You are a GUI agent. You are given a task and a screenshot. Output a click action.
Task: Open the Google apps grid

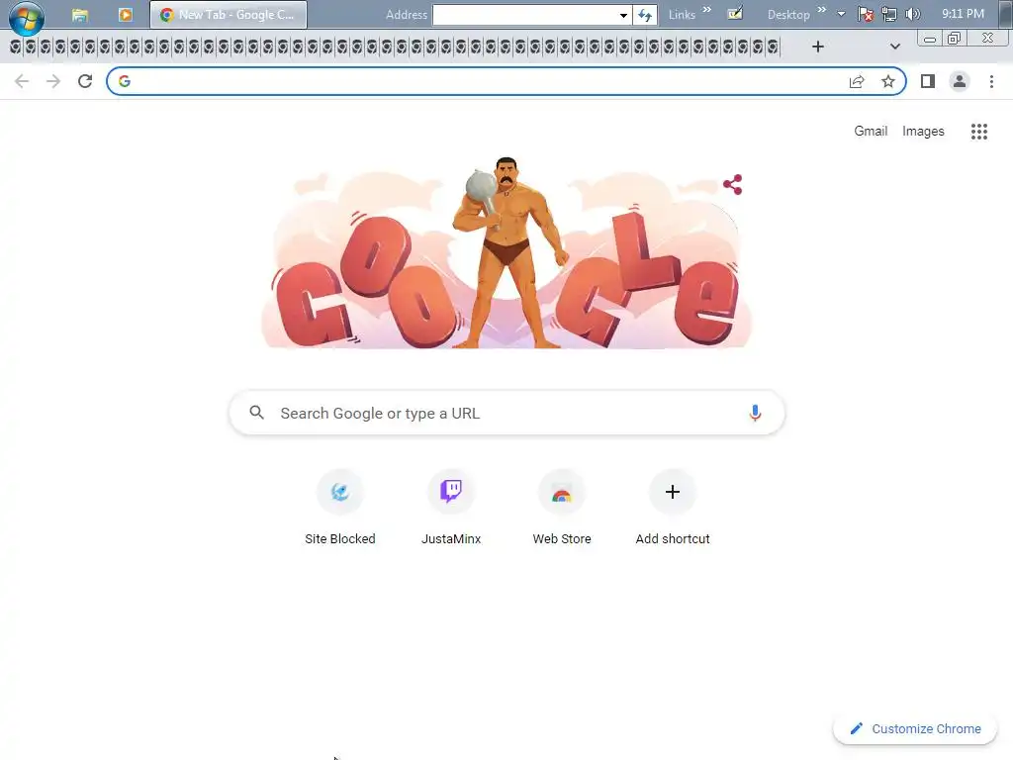tap(979, 132)
